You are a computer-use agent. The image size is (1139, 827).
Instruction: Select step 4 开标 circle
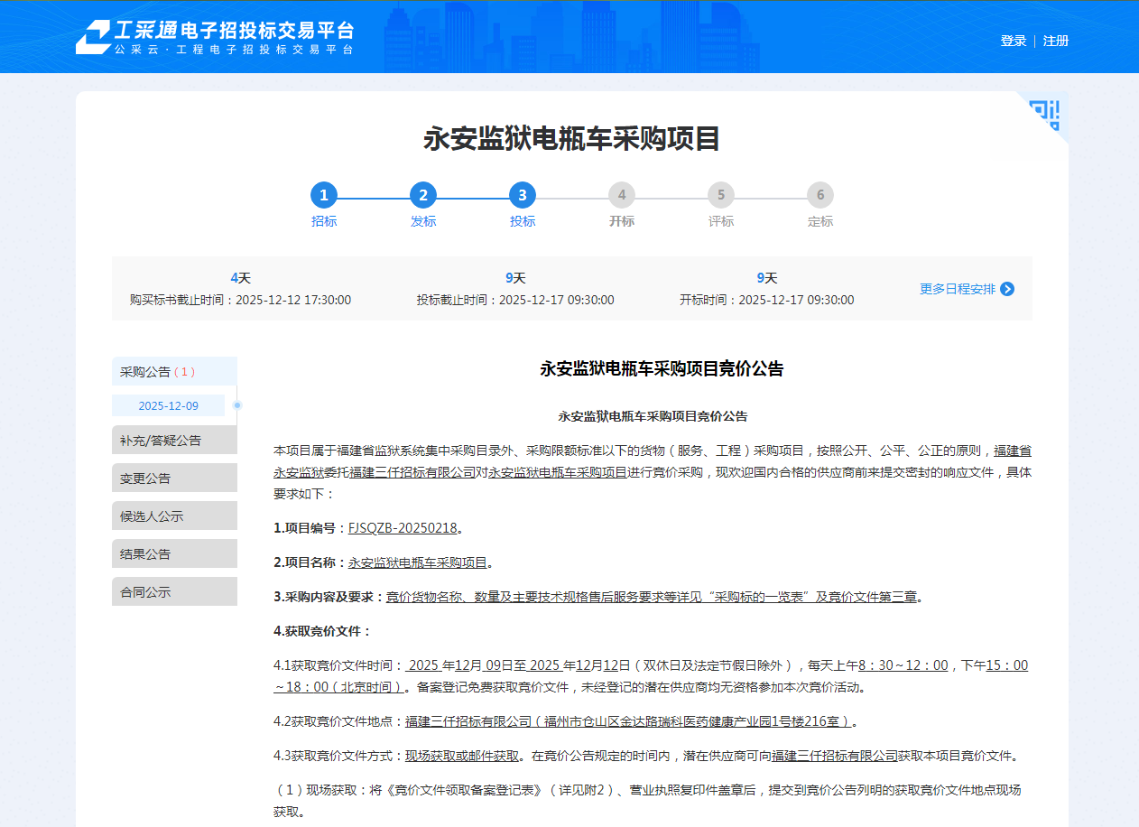[x=622, y=195]
